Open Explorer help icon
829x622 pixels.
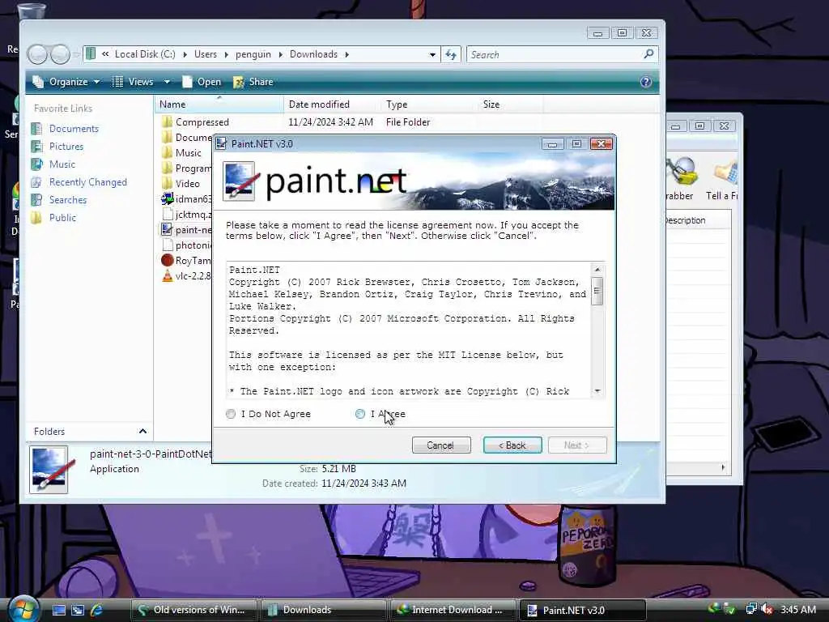(x=645, y=82)
